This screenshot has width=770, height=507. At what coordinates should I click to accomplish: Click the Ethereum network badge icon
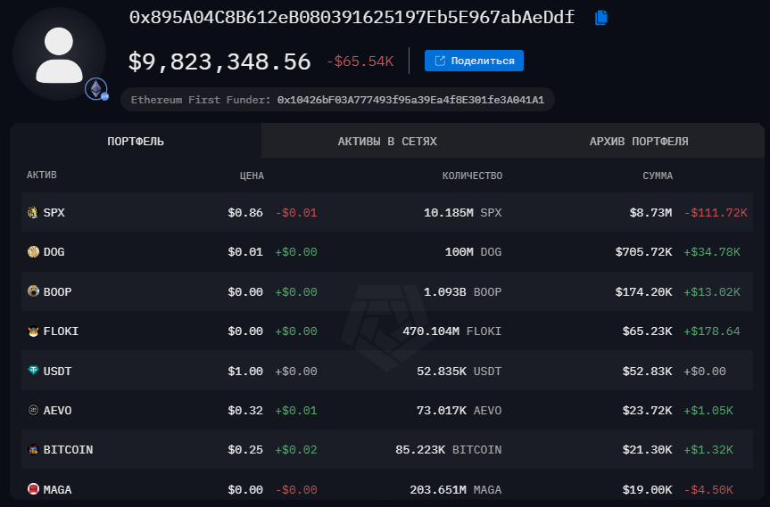click(x=96, y=89)
